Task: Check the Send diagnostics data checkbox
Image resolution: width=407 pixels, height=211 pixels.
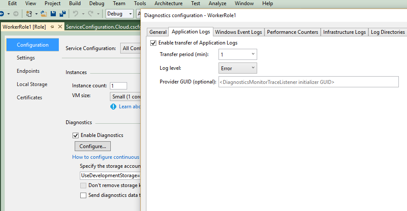Action: 83,195
